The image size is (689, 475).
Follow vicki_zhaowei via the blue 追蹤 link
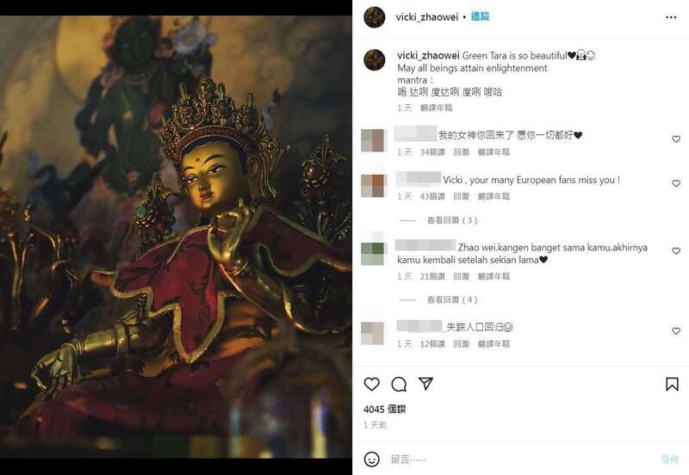480,16
